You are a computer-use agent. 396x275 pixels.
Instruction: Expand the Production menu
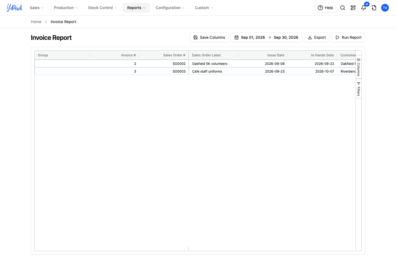66,8
